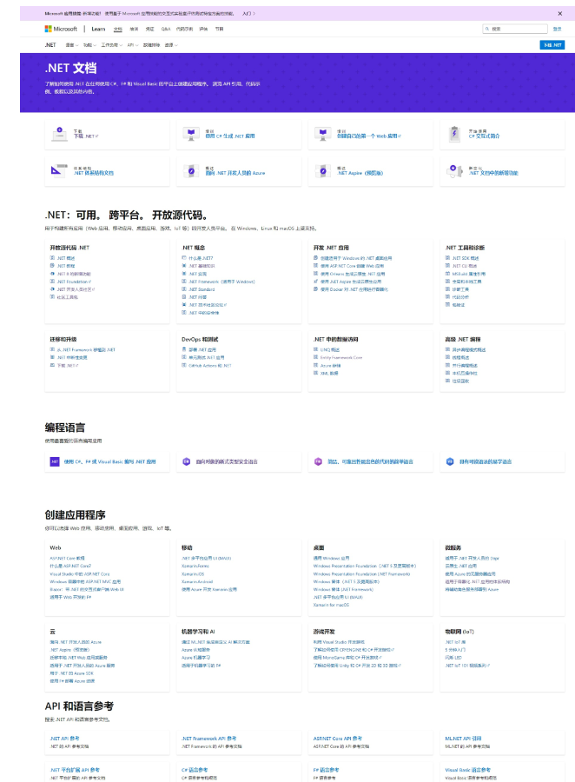575x782 pixels.
Task: Open the ASP.NET Core tutorial link under Web
Action: tap(68, 558)
